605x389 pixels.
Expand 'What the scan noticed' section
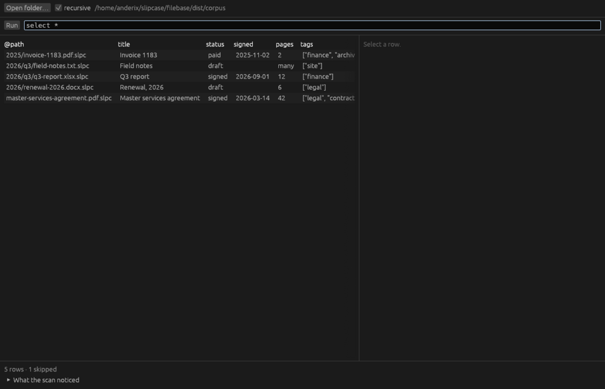tap(43, 380)
